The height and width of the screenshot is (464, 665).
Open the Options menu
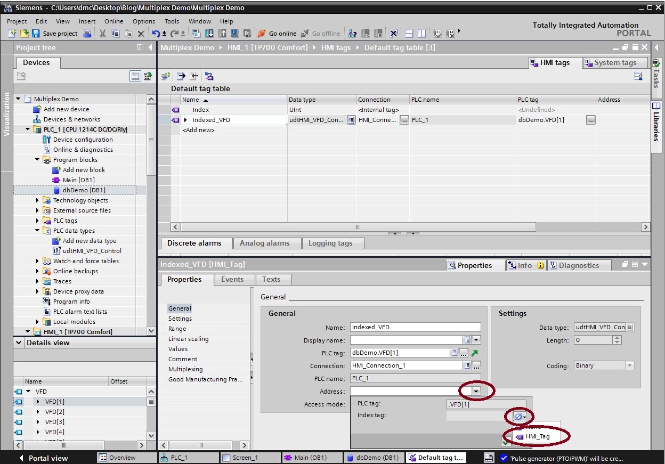click(144, 21)
